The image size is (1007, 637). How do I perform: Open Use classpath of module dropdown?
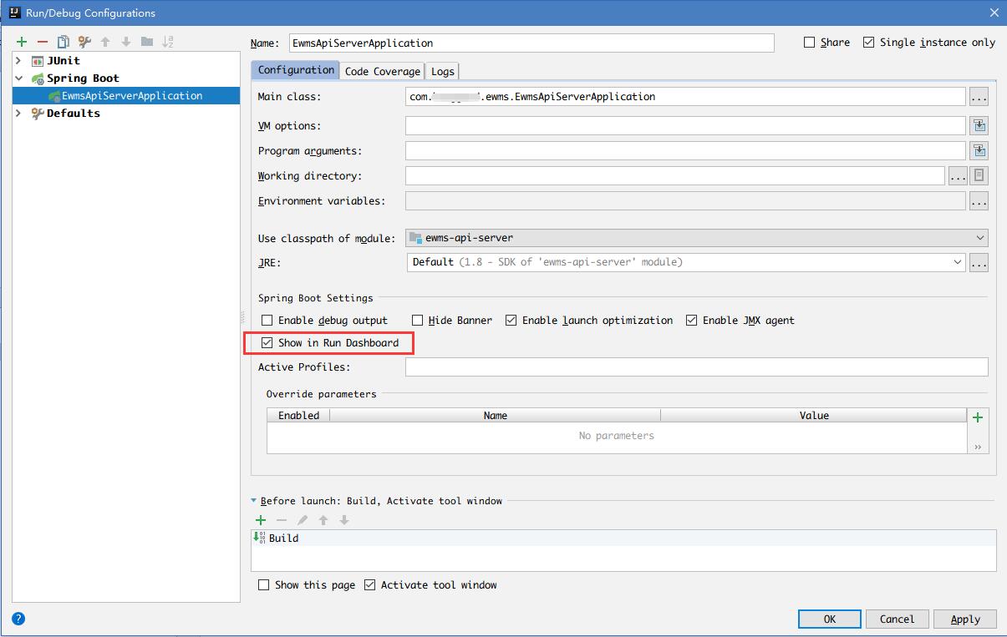(x=695, y=238)
